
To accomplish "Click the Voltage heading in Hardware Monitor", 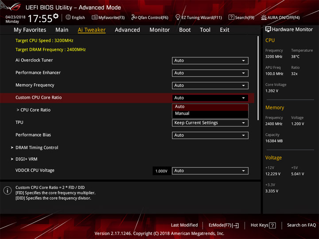I will click(273, 158).
